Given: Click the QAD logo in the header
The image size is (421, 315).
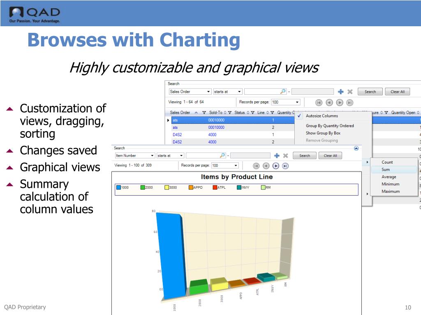Looking at the screenshot, I should [35, 15].
